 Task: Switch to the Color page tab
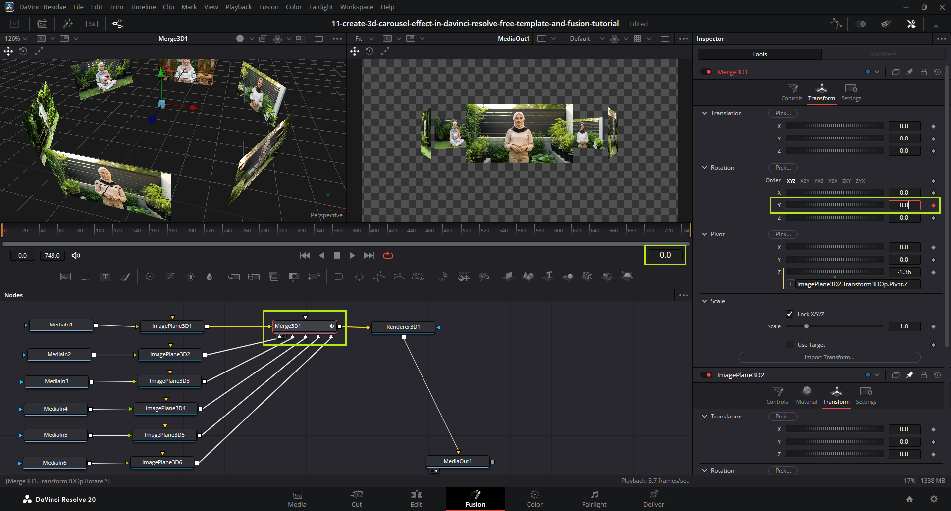click(534, 499)
